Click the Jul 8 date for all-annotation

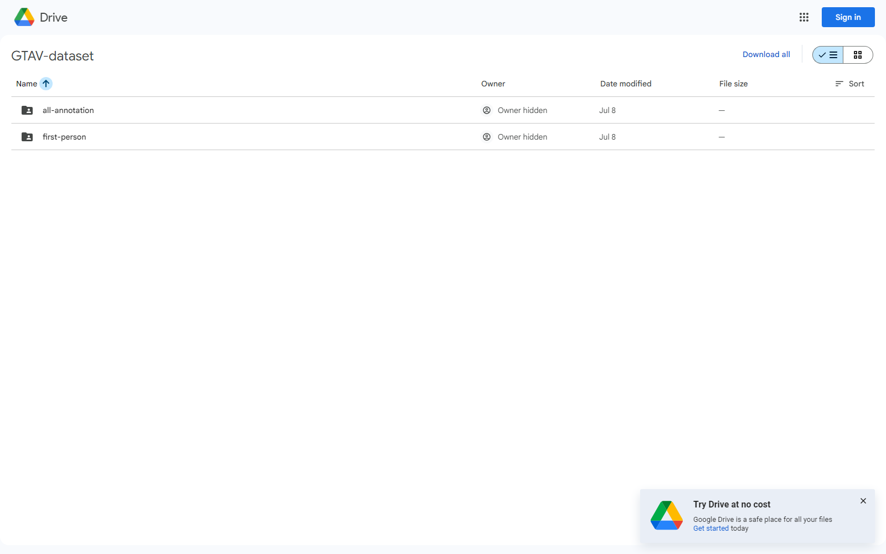607,110
